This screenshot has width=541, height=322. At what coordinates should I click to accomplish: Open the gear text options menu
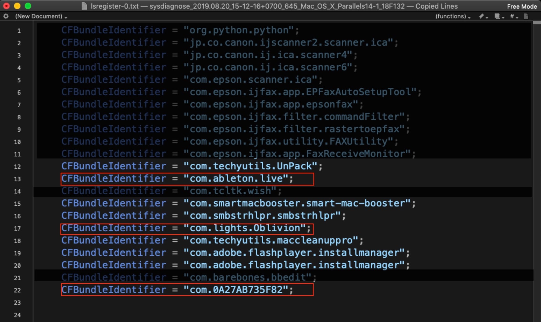coord(6,16)
